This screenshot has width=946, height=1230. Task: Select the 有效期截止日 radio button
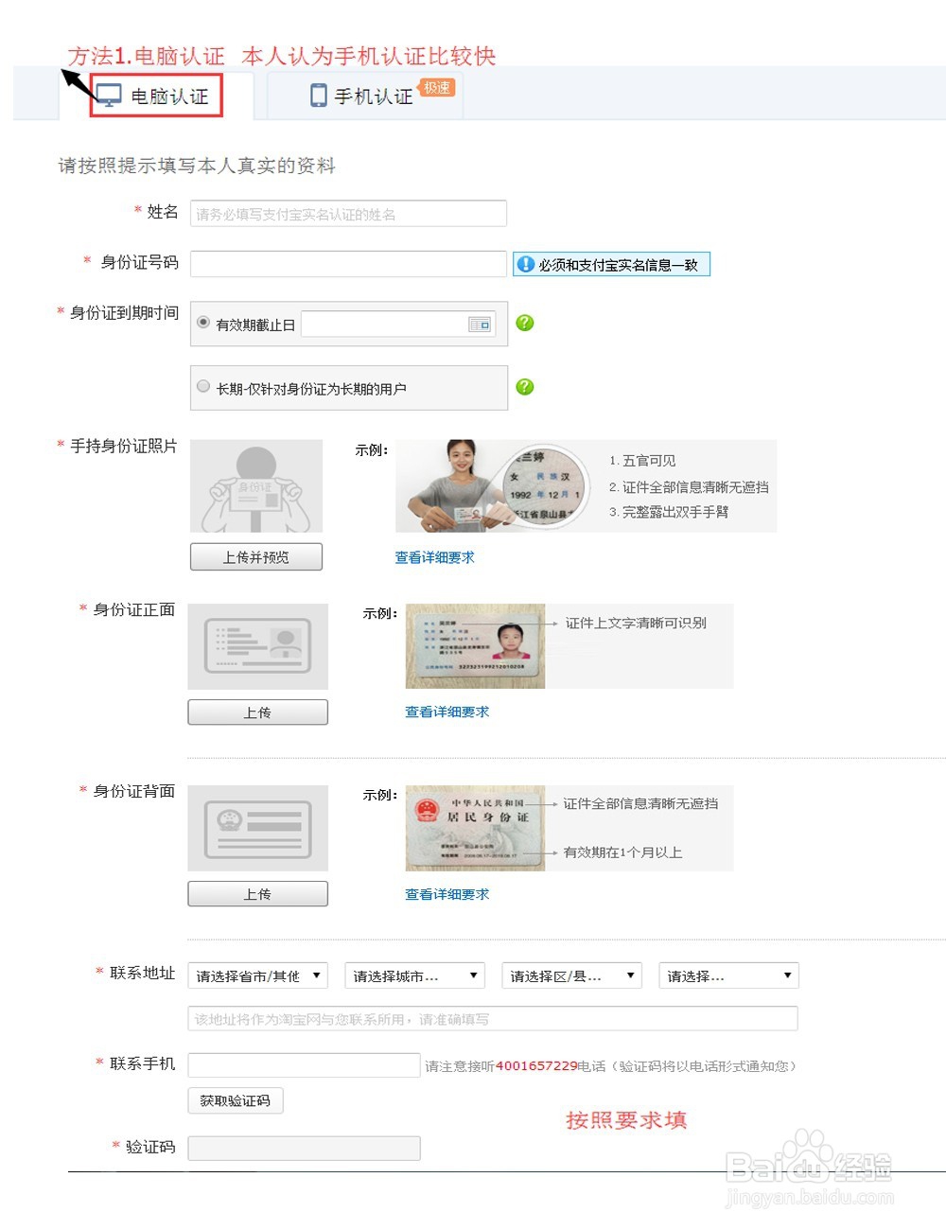coord(203,323)
